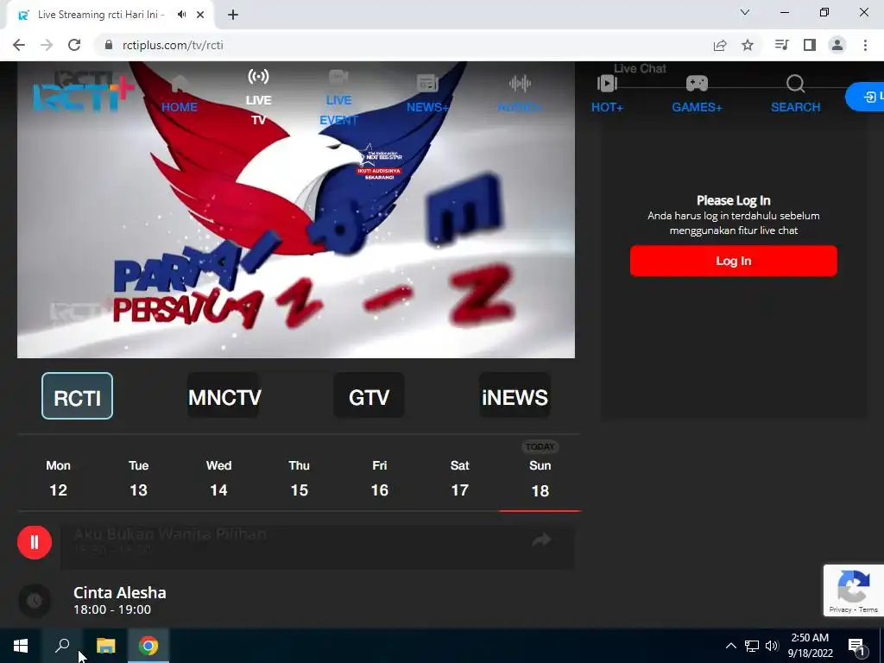Show hidden system tray icons

click(730, 646)
